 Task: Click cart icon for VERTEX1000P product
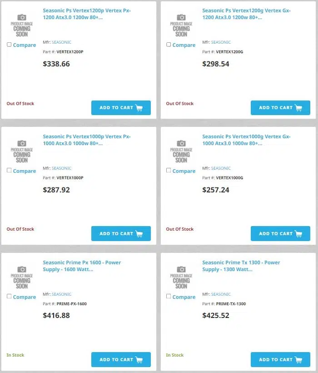click(139, 234)
